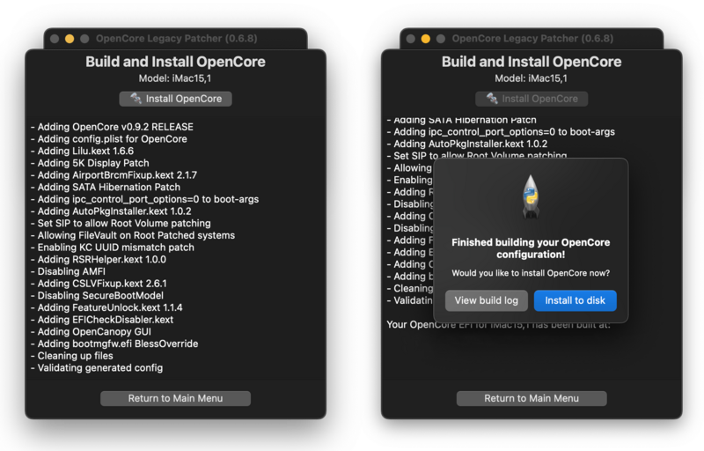Click View build log button
The image size is (704, 451).
click(x=487, y=300)
